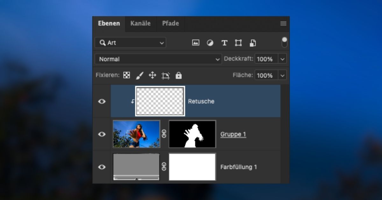Toggle the layer filtering switch
The image size is (382, 200).
click(285, 42)
